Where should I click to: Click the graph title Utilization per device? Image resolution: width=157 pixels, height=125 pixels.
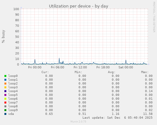(x=78, y=6)
